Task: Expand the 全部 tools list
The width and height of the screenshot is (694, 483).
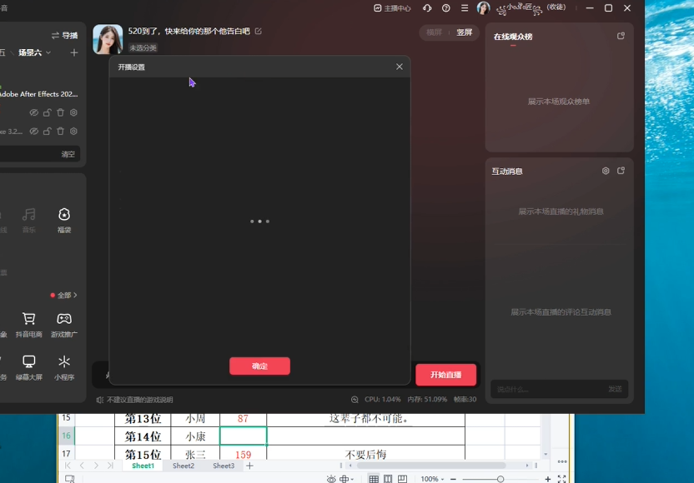Action: click(x=64, y=296)
